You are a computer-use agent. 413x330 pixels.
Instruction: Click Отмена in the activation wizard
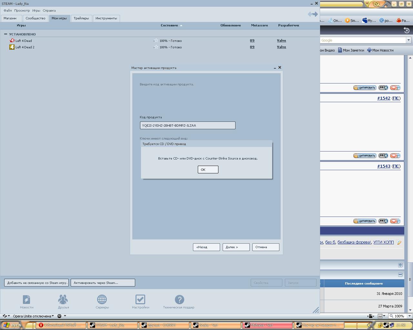(x=266, y=247)
